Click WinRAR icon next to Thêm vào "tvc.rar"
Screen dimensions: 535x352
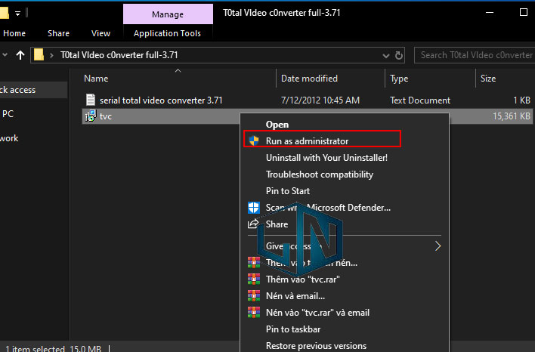253,279
